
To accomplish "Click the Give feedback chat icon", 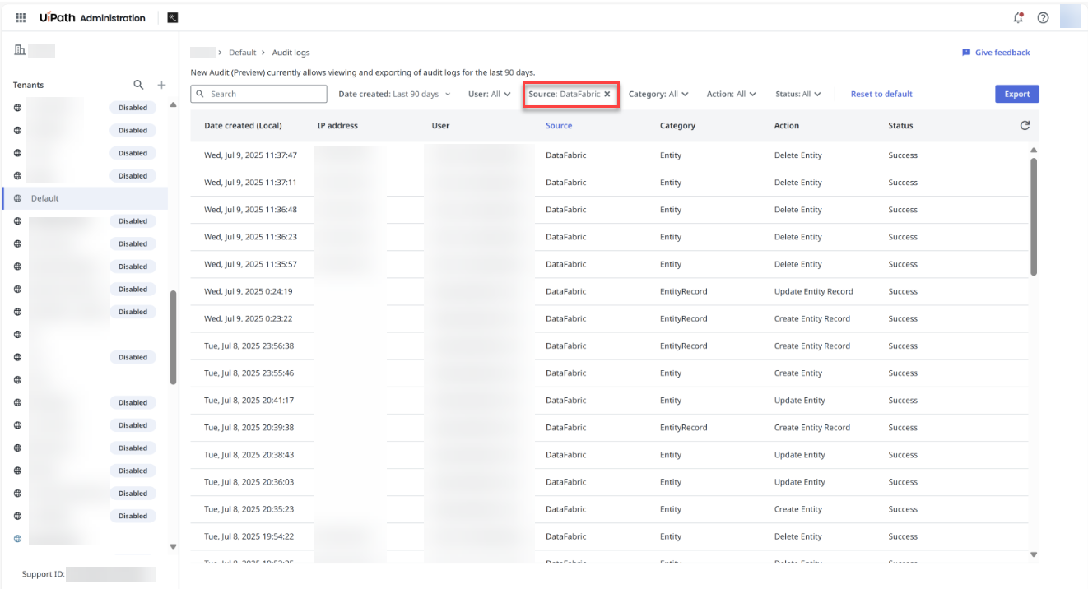I will click(x=966, y=53).
